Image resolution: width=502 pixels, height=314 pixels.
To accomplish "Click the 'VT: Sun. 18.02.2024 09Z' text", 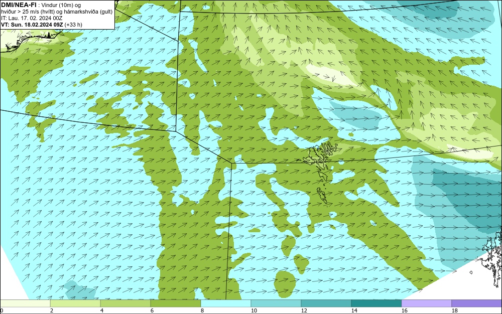I will 32,25.
